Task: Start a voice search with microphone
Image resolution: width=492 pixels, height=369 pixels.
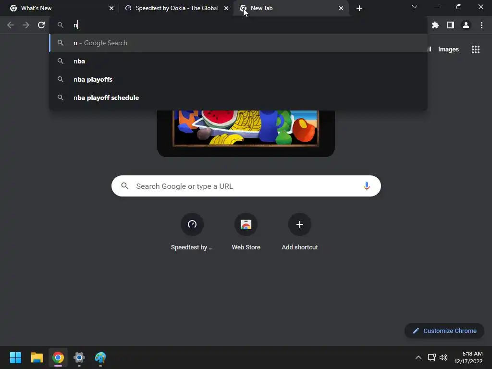Action: tap(366, 186)
